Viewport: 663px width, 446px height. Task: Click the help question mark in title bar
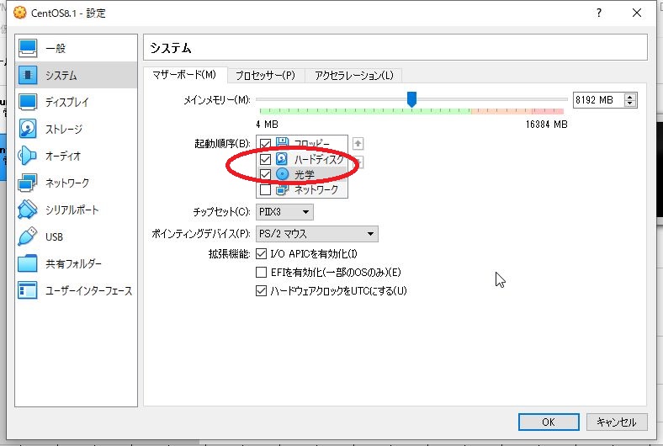click(599, 13)
